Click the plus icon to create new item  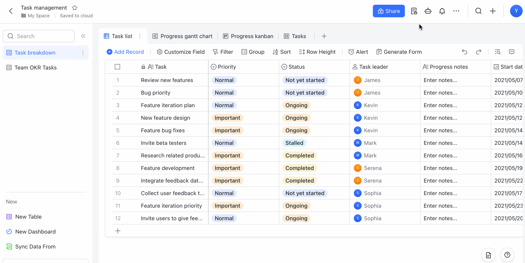(x=493, y=11)
